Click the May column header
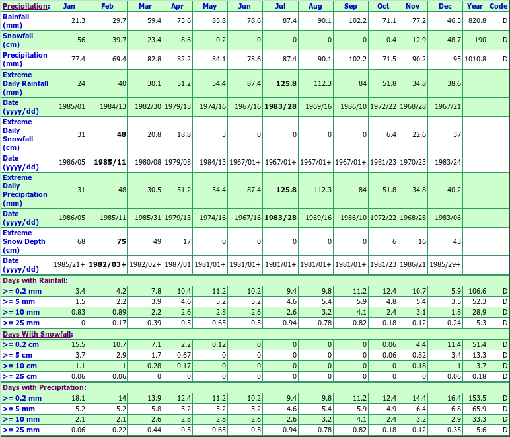 tap(210, 6)
